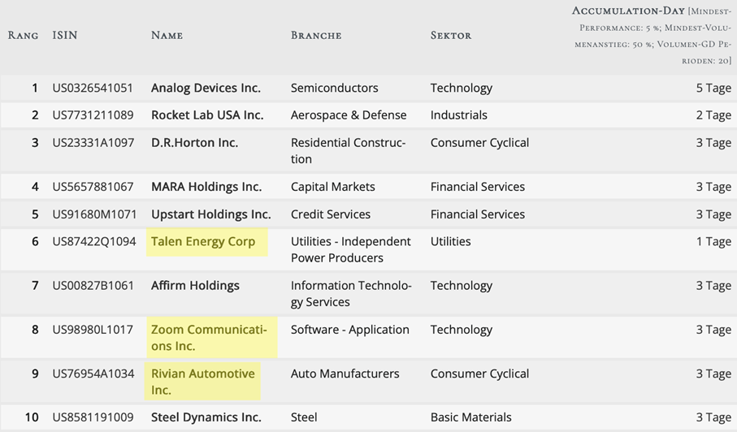Click the Capital Markets branch cell
The image size is (737, 432).
(333, 187)
